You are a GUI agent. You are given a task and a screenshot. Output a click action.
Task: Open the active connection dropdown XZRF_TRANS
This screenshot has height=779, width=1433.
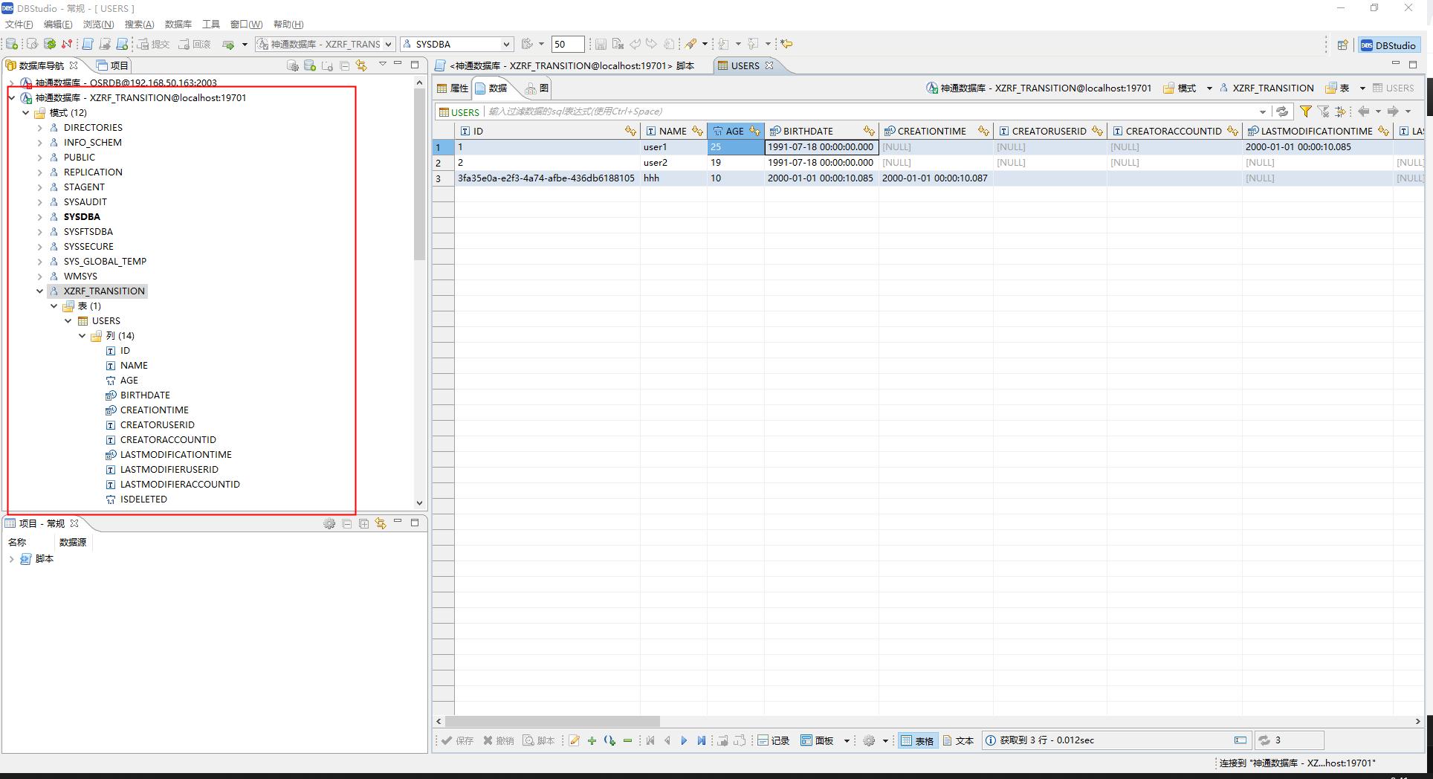(x=324, y=45)
